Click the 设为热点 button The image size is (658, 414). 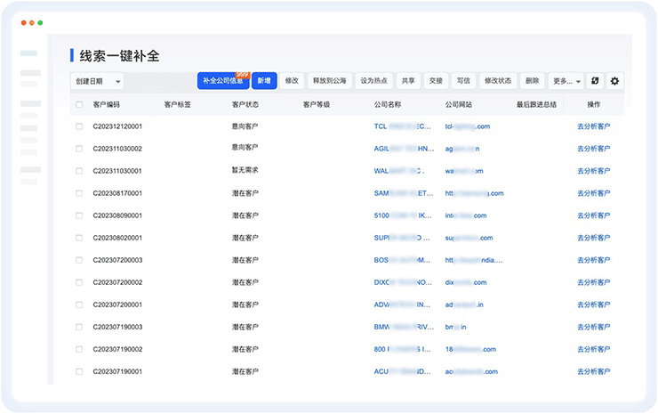tap(373, 81)
